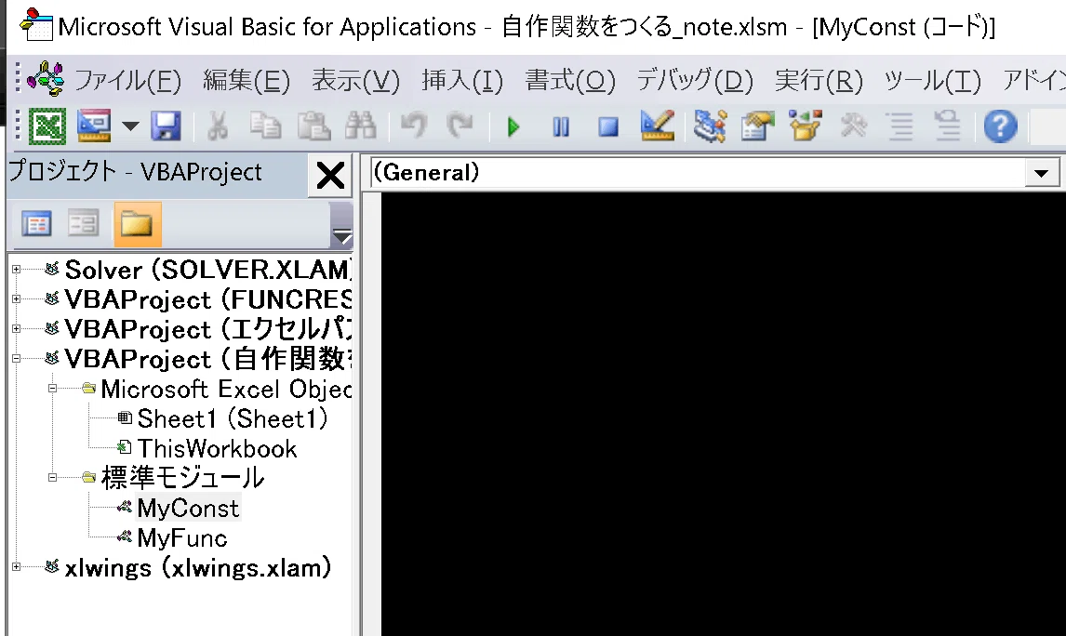
Task: Open the ツール(T) menu
Action: (x=932, y=81)
